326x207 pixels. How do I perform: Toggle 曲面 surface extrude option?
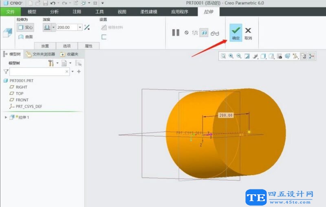point(25,37)
